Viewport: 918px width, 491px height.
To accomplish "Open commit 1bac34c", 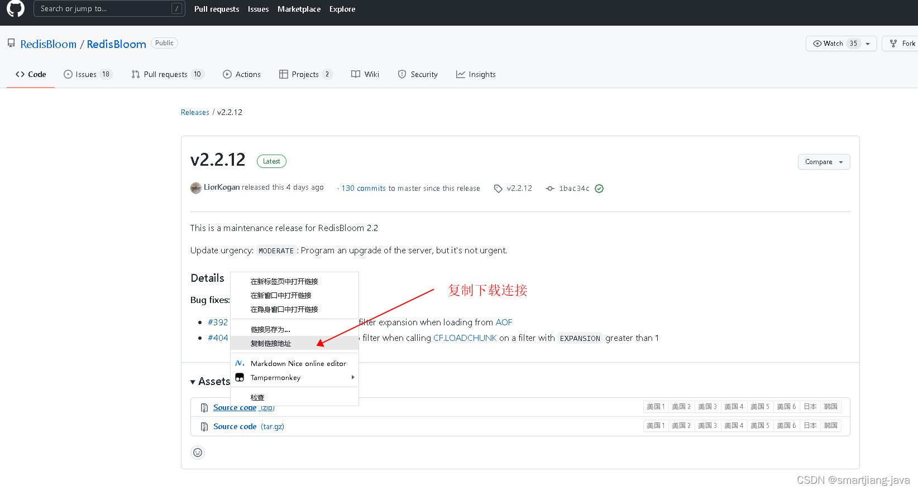I will pyautogui.click(x=574, y=189).
